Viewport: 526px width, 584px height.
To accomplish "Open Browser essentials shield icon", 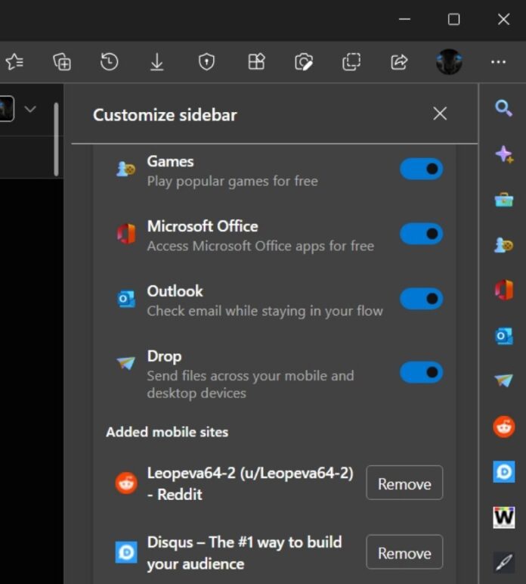I will pos(206,62).
